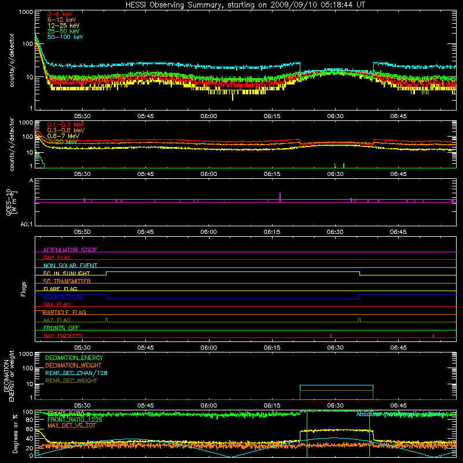Click the SC_TRANSMITTER flag label
Viewport: 463px width, 463px height.
(x=67, y=281)
